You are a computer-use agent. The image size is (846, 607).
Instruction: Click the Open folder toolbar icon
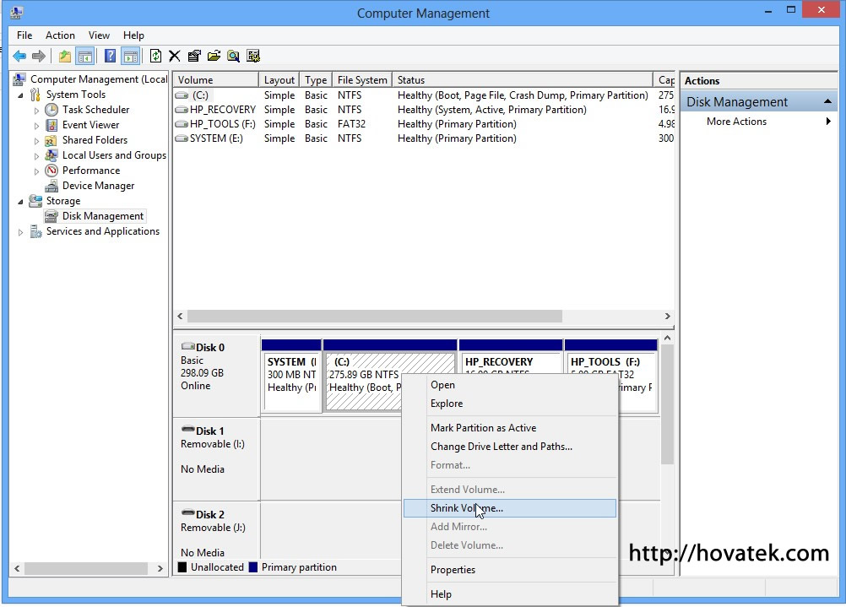(x=214, y=56)
